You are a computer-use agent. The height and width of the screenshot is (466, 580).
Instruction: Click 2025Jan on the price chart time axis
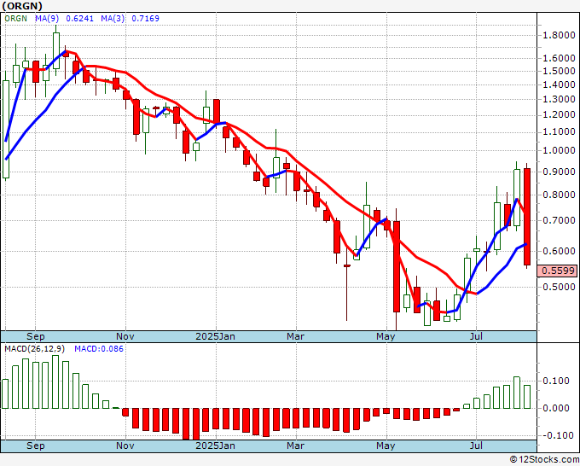215,336
